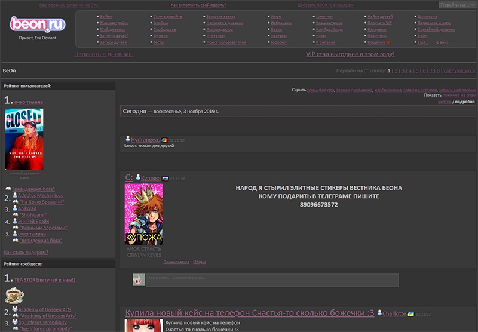The height and width of the screenshot is (332, 478).
Task: Click the user icon before Купожа
Action: coord(138,177)
